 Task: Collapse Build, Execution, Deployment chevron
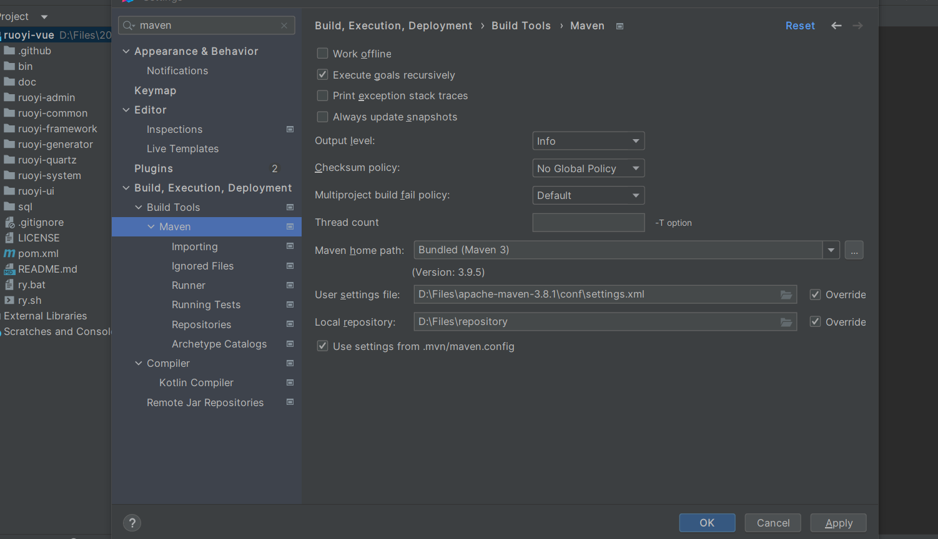[x=126, y=188]
